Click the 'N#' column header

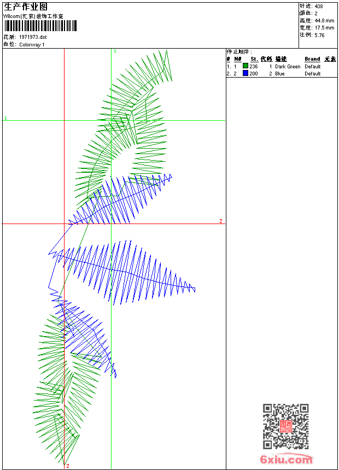tap(238, 59)
